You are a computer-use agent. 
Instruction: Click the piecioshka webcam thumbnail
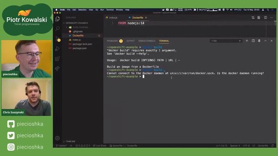[x=26, y=59]
